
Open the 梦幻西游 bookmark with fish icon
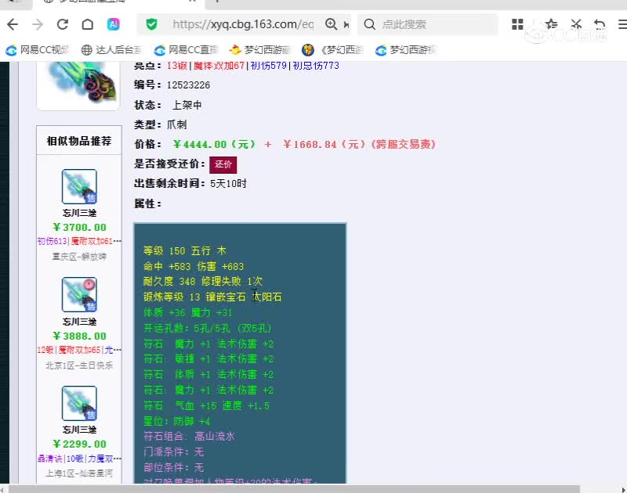[260, 50]
